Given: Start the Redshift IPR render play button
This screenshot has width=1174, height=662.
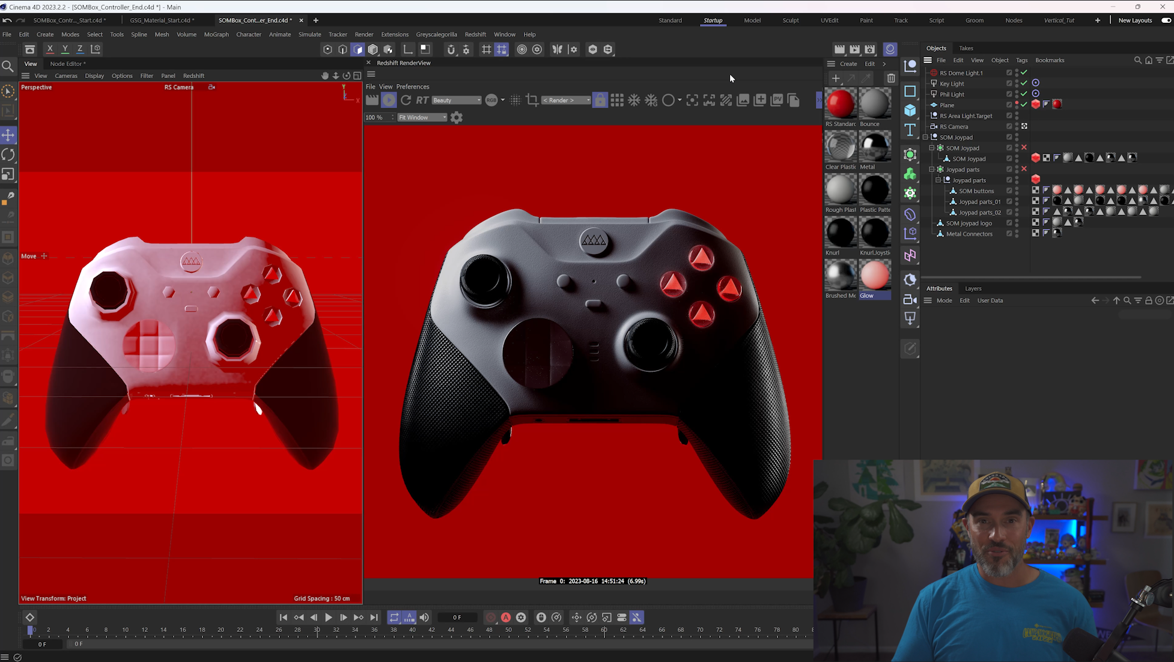Looking at the screenshot, I should click(389, 100).
